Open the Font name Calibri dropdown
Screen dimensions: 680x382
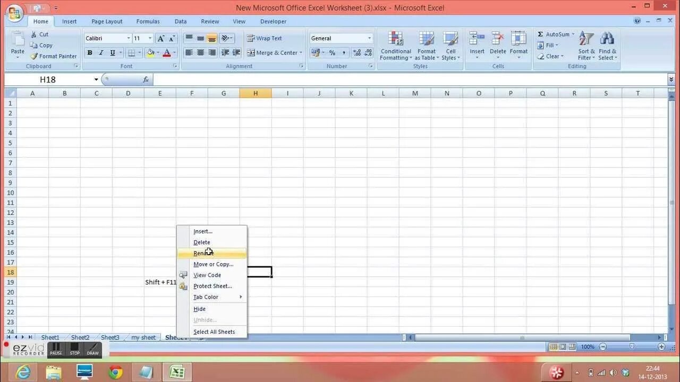pos(129,38)
